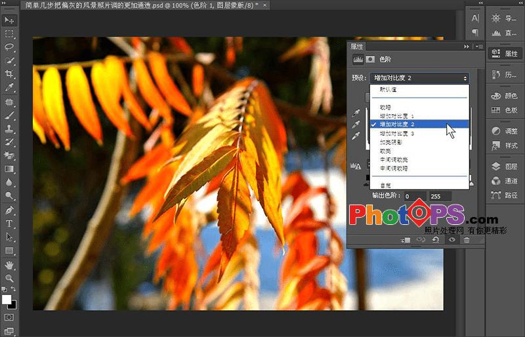This screenshot has width=525, height=337.
Task: Select the Rectangular Marquee tool
Action: 9,34
